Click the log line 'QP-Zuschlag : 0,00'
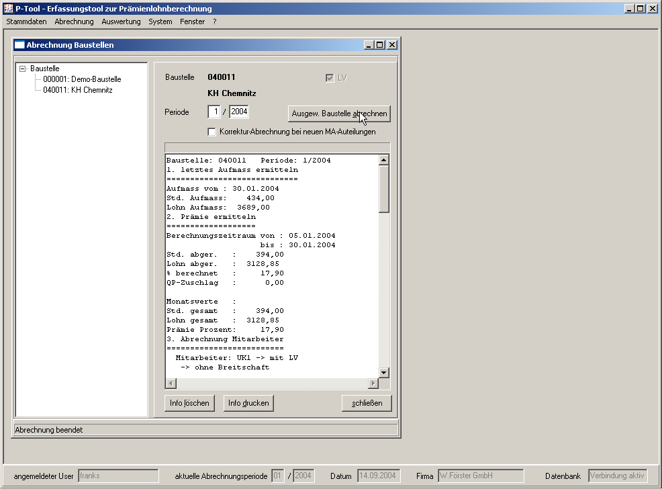This screenshot has width=662, height=489. (225, 283)
